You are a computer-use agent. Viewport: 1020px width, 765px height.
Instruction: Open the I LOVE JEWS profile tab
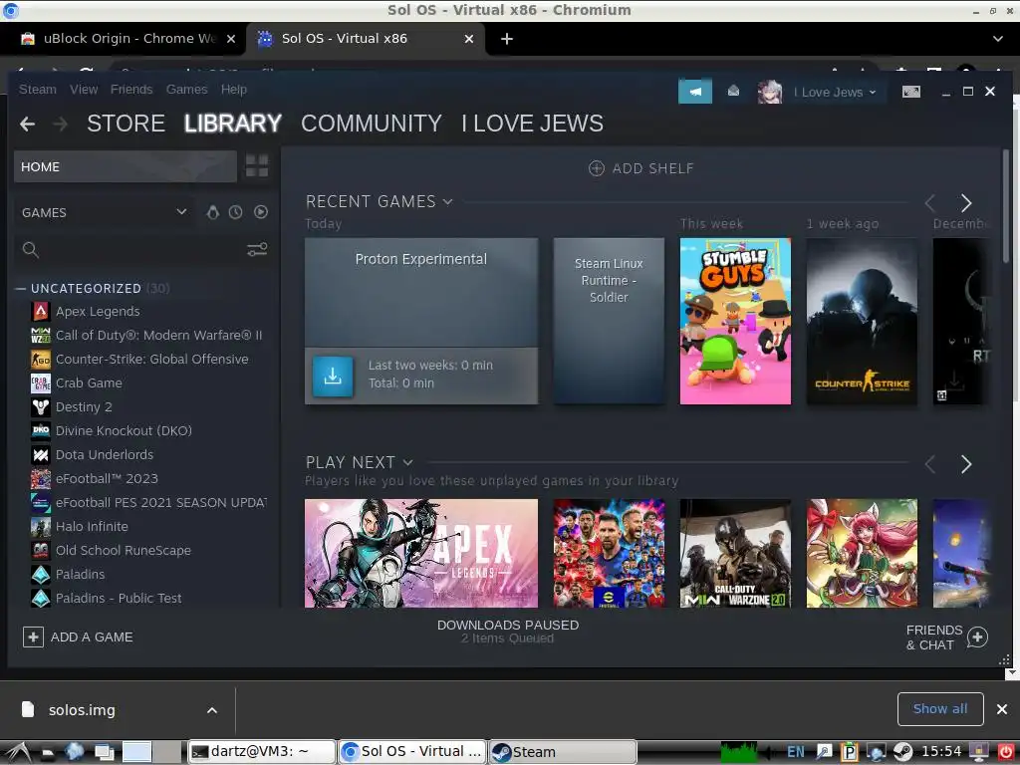(533, 124)
